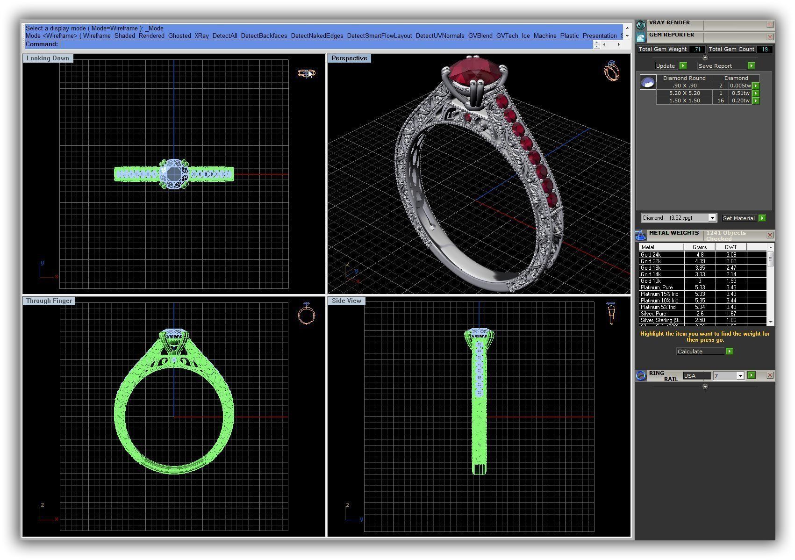Click Through Finger viewport ring icon
The image size is (795, 560).
point(307,313)
